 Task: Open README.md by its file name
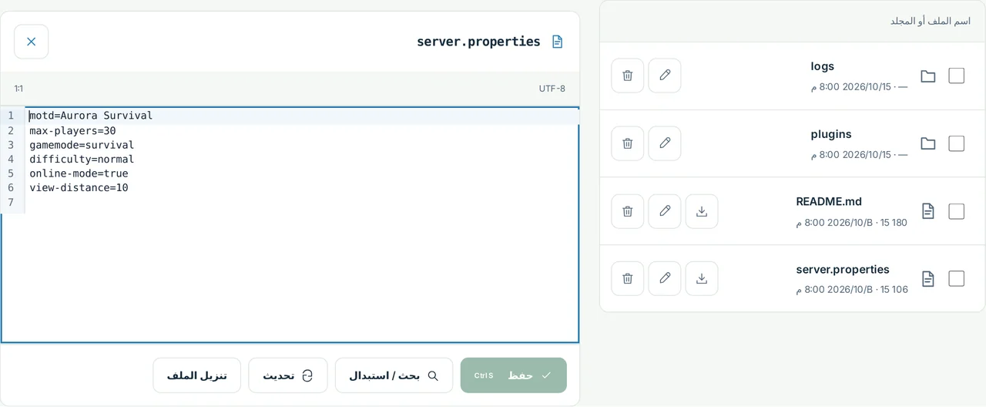pyautogui.click(x=829, y=201)
